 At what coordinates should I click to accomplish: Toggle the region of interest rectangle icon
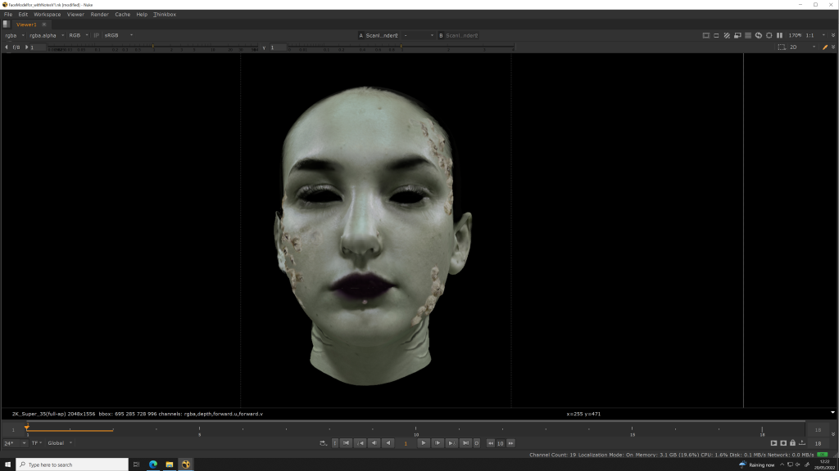coord(716,35)
